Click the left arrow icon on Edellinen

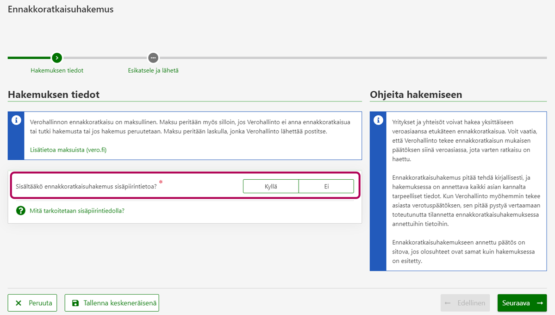click(448, 303)
